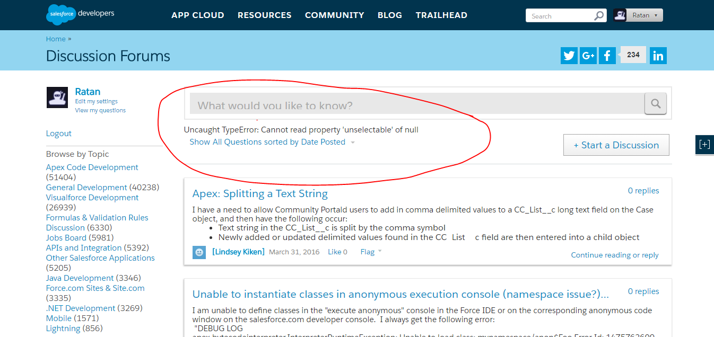The image size is (714, 337).
Task: Browse General Development topic
Action: pos(86,188)
